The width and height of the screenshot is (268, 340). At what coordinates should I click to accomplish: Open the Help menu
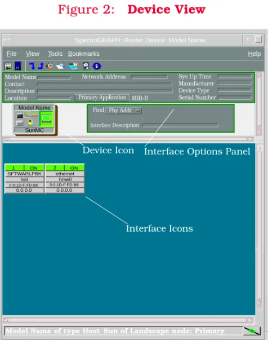254,54
